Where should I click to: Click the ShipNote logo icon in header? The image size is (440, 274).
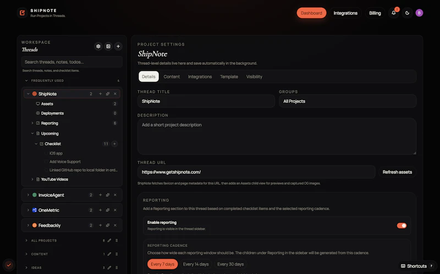22,13
